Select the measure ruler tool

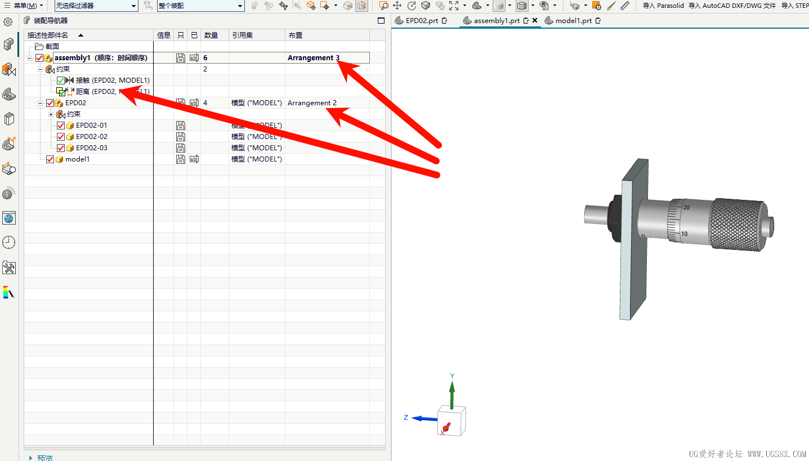click(x=625, y=6)
